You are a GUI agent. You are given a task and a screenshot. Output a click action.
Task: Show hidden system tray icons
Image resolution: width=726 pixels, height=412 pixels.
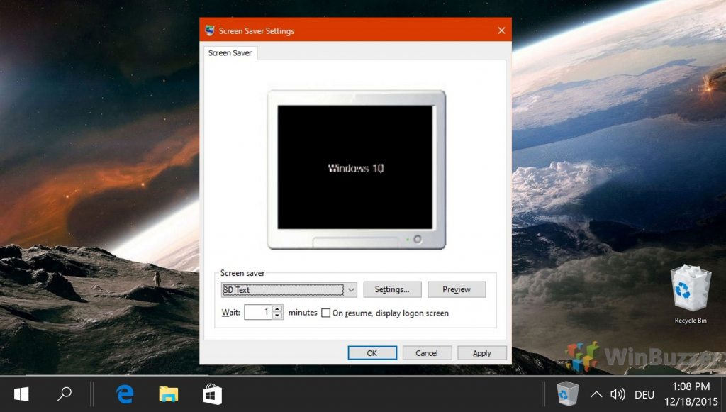point(596,394)
